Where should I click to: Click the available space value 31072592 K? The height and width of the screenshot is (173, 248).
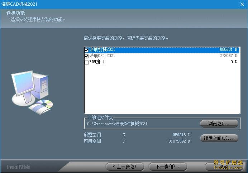tap(179, 141)
